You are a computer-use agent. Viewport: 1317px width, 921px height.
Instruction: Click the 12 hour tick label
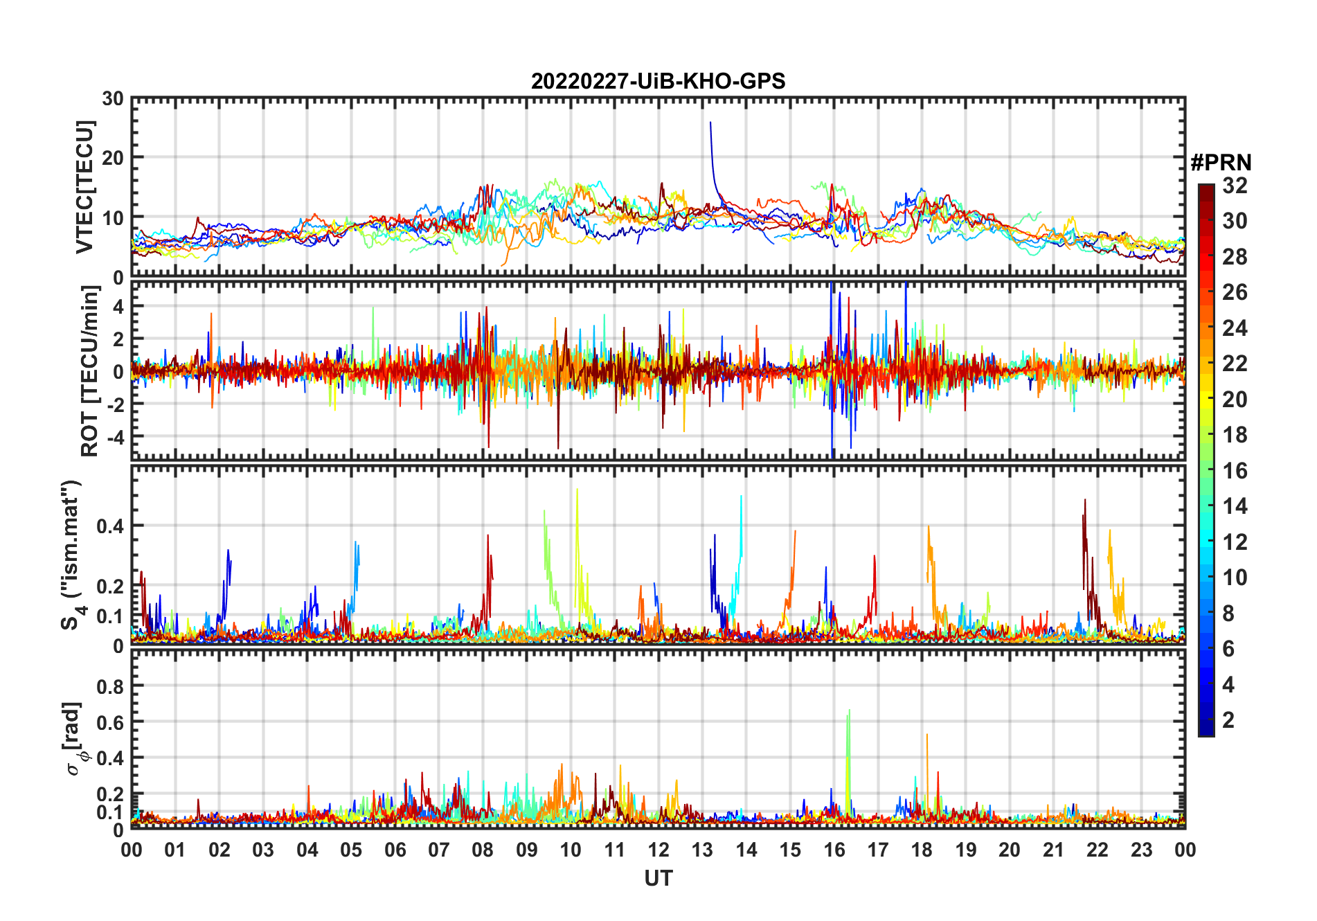658,850
